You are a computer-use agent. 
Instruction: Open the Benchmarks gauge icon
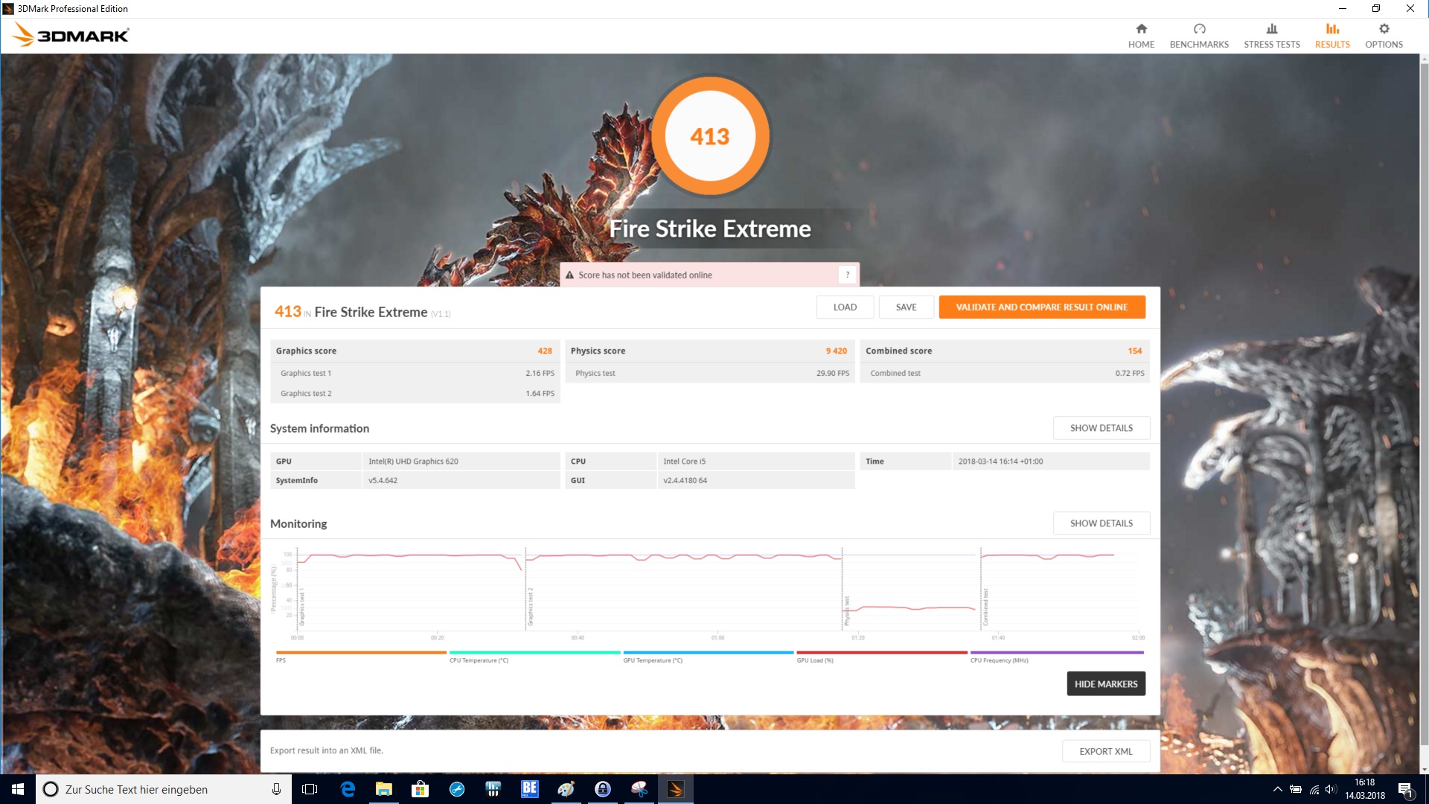click(x=1199, y=29)
